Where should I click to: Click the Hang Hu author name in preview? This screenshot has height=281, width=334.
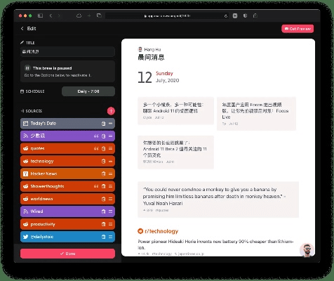coord(152,49)
